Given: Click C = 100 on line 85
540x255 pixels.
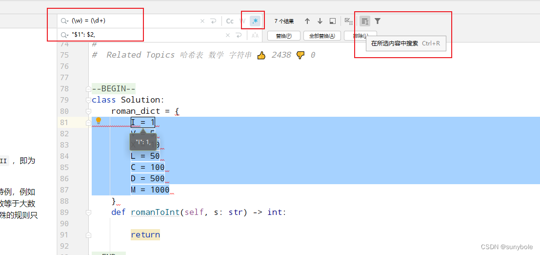Looking at the screenshot, I should (x=148, y=168).
